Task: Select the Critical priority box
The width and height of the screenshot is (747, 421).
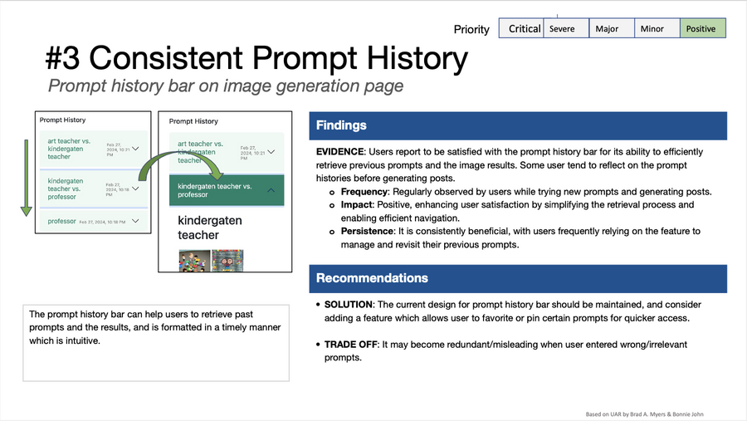Action: tap(521, 28)
